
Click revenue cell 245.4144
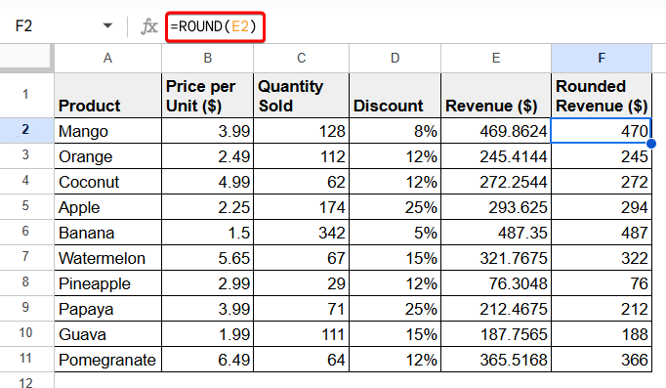(x=496, y=156)
